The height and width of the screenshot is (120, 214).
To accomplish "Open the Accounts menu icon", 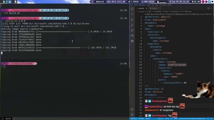I will [132, 109].
